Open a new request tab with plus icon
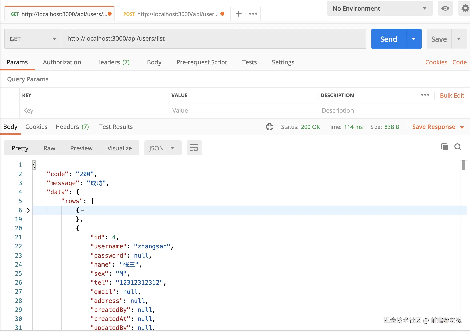 pyautogui.click(x=238, y=14)
